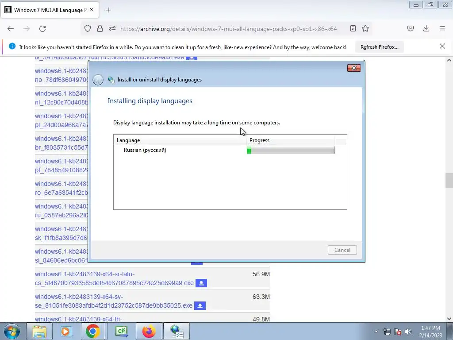The width and height of the screenshot is (453, 340).
Task: Open the Firefox application menu
Action: tap(442, 28)
